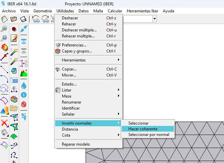Click the dashed blue rectangle icon

pos(14,80)
